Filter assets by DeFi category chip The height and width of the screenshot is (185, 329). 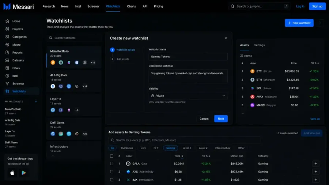[143, 148]
